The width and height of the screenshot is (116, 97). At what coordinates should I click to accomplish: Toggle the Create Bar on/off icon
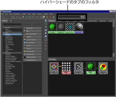2,17
